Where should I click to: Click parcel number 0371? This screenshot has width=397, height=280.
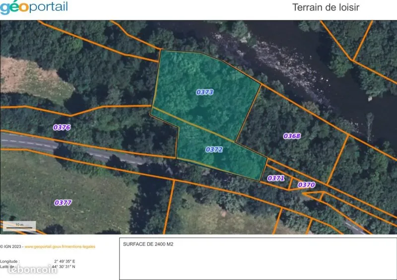tap(276, 178)
